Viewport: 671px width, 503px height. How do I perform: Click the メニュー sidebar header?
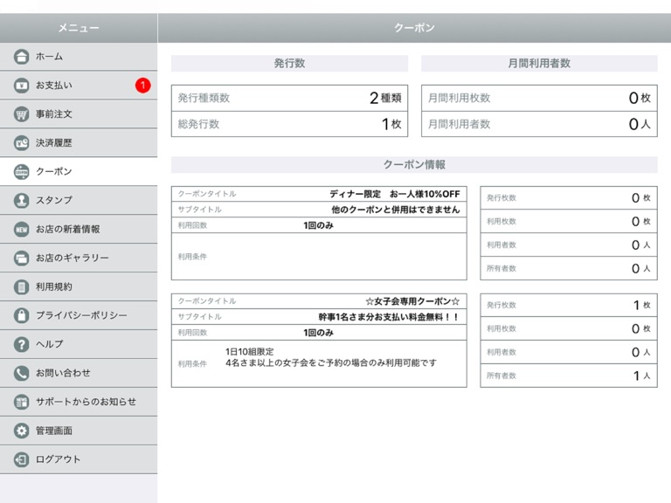click(x=79, y=28)
